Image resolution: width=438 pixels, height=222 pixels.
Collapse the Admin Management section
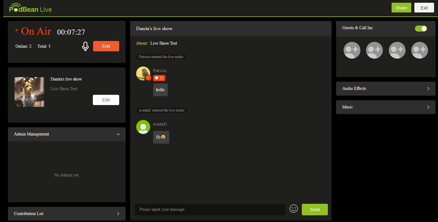[x=118, y=134]
